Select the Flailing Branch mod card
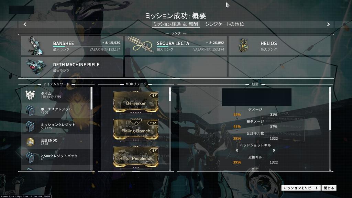The width and height of the screenshot is (352, 198). [136, 130]
